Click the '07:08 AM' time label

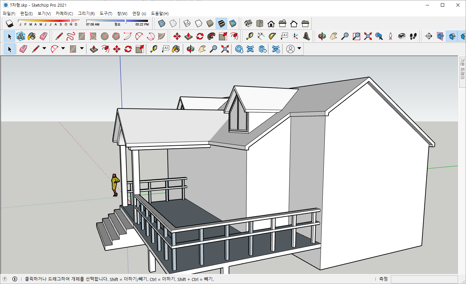[93, 25]
